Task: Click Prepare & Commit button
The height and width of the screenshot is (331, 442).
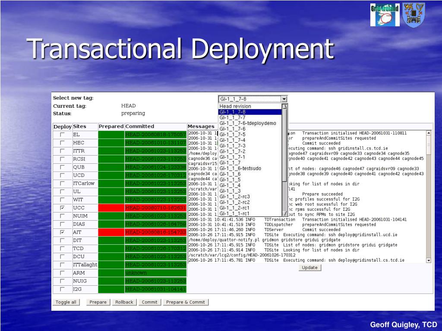Action: (x=186, y=302)
